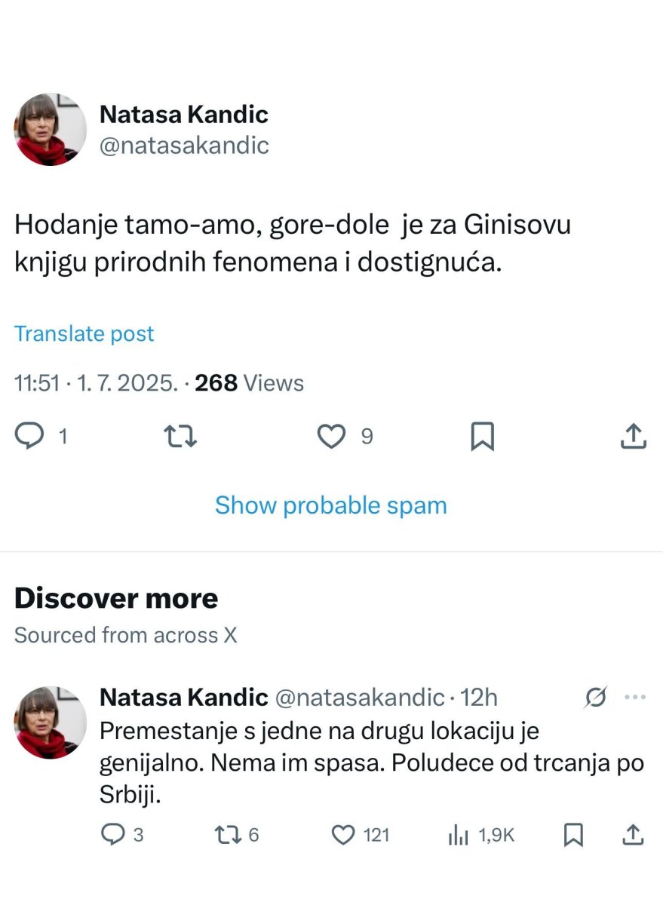
Task: Like the post with 121 likes
Action: coord(344,834)
